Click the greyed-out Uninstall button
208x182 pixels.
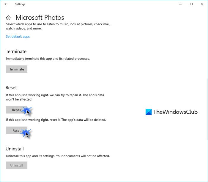tap(17, 165)
